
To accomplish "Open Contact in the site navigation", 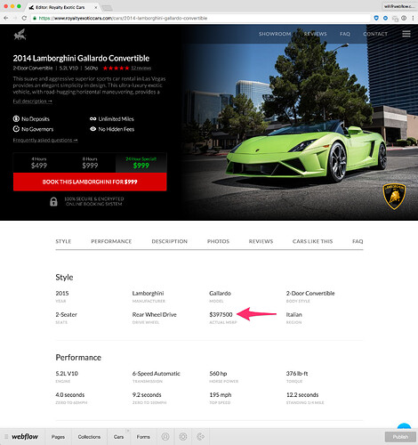I will (375, 34).
